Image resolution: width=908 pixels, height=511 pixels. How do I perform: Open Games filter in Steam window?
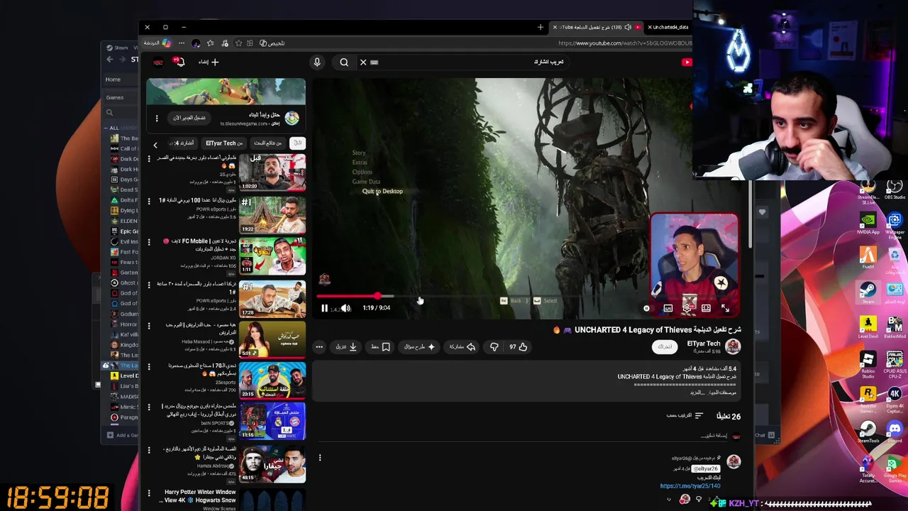[115, 97]
